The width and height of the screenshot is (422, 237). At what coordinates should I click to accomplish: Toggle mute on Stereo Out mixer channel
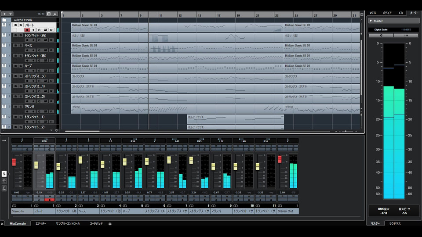point(282,146)
